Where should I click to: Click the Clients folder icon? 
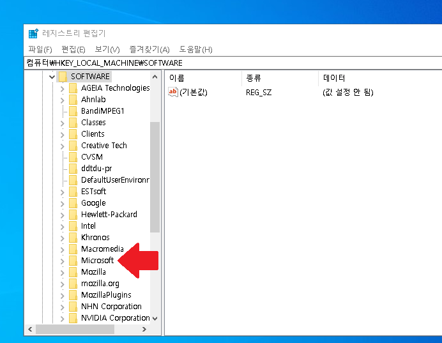pyautogui.click(x=73, y=134)
